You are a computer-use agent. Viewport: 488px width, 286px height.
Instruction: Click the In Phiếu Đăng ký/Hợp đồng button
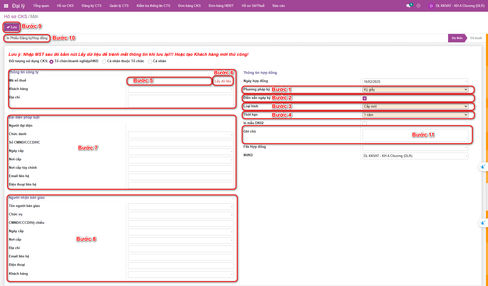27,38
